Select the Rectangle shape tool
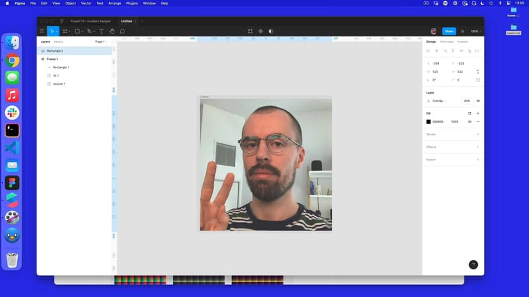 click(x=77, y=31)
